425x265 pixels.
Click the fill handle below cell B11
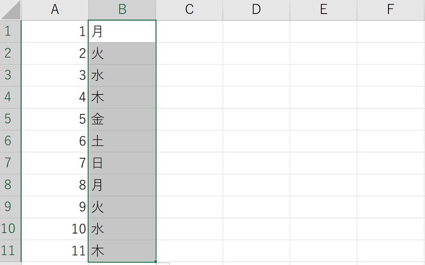156,261
